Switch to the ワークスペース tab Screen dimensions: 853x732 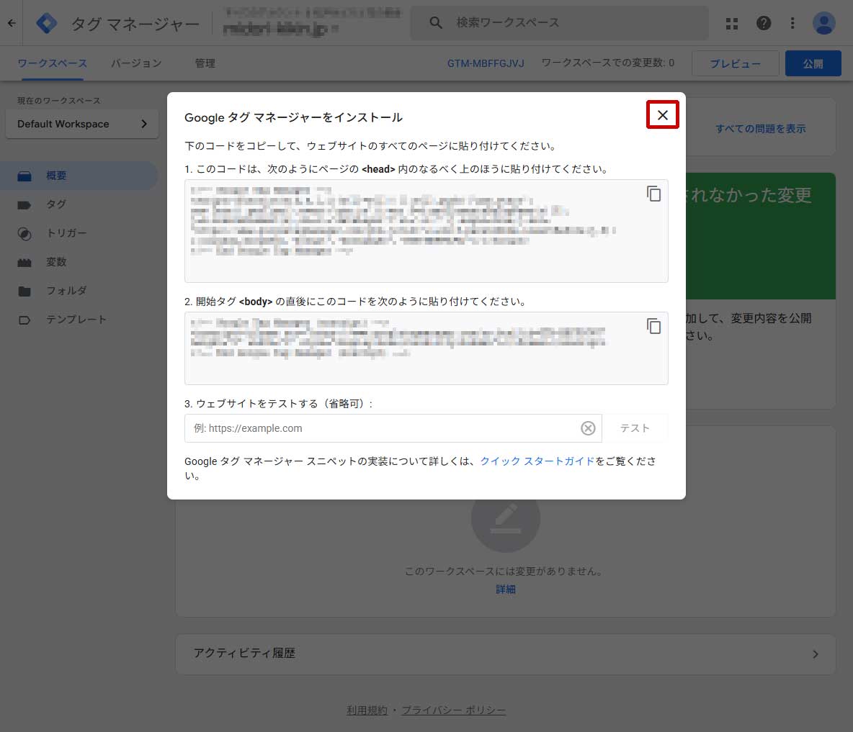point(52,63)
